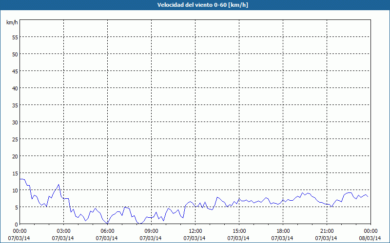This screenshot has width=390, height=243.
Task: Select the 40 y-axis tick label
Action: 15,88
